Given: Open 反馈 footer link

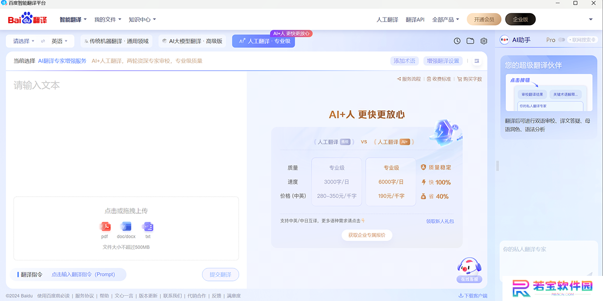Looking at the screenshot, I should click(x=216, y=295).
